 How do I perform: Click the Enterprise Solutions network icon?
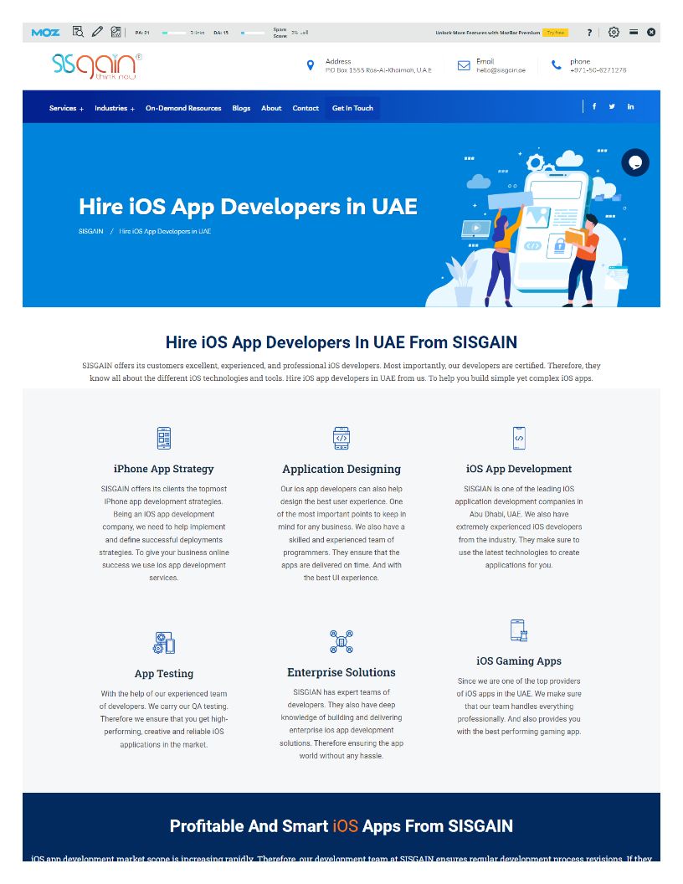pyautogui.click(x=341, y=641)
